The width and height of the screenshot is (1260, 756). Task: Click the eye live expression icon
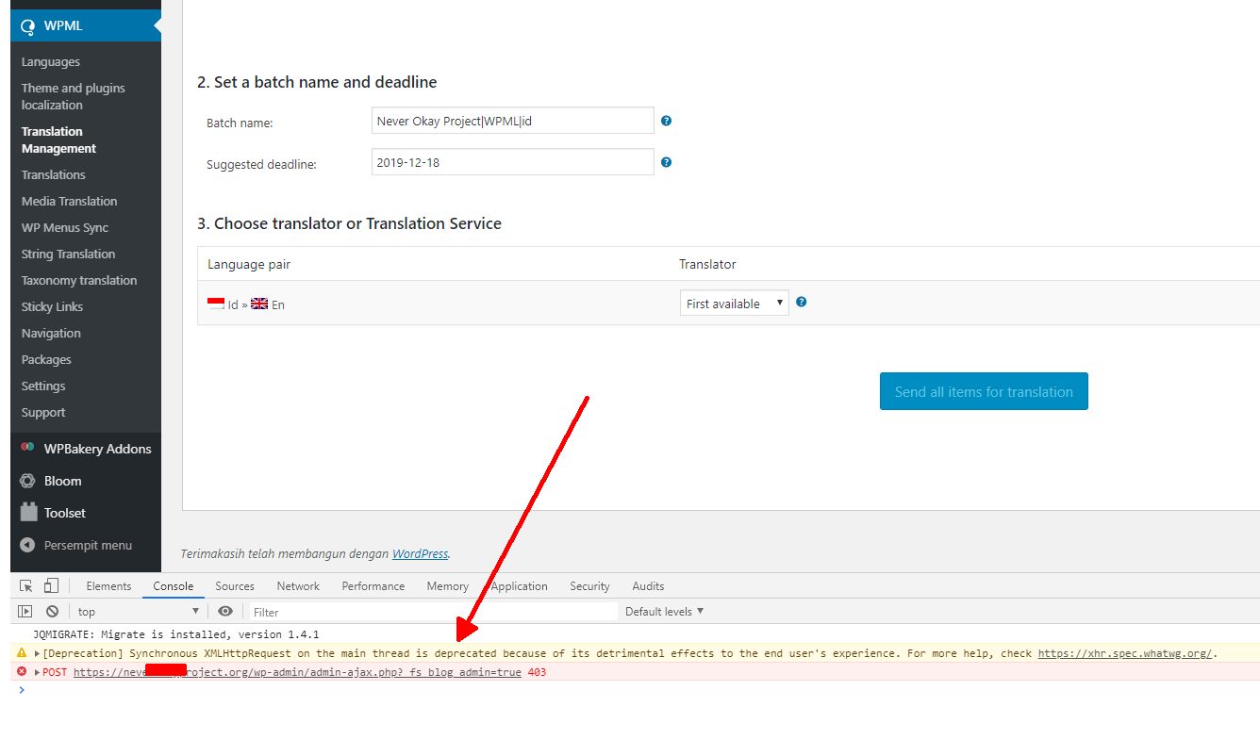click(225, 611)
